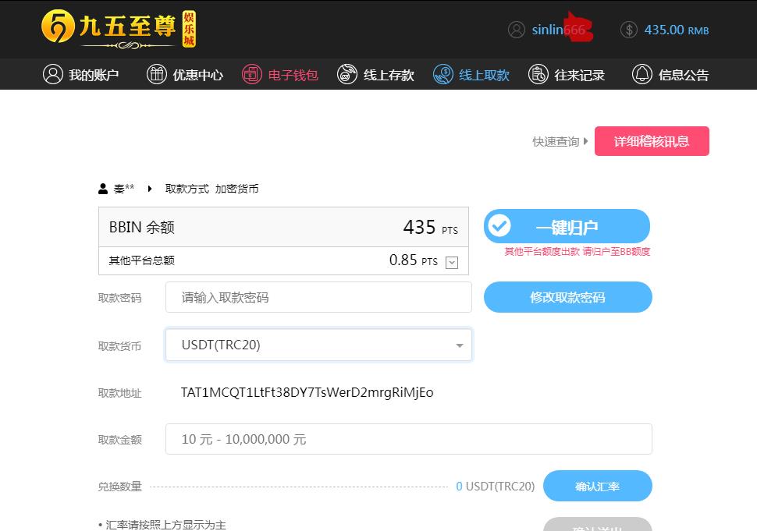Viewport: 757px width, 531px height.
Task: Click the person icon next to 秦**
Action: [x=103, y=189]
